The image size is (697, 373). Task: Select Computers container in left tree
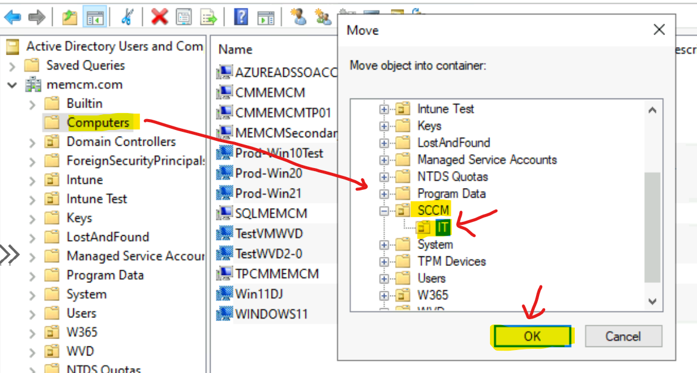click(97, 123)
